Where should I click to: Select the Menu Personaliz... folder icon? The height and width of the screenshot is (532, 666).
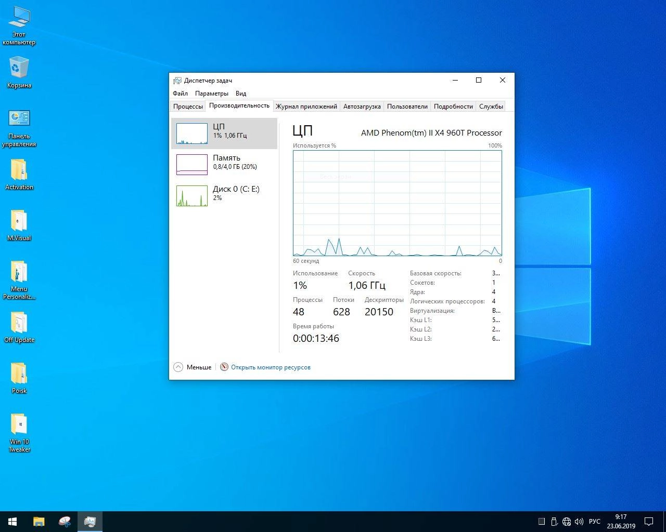(x=19, y=280)
